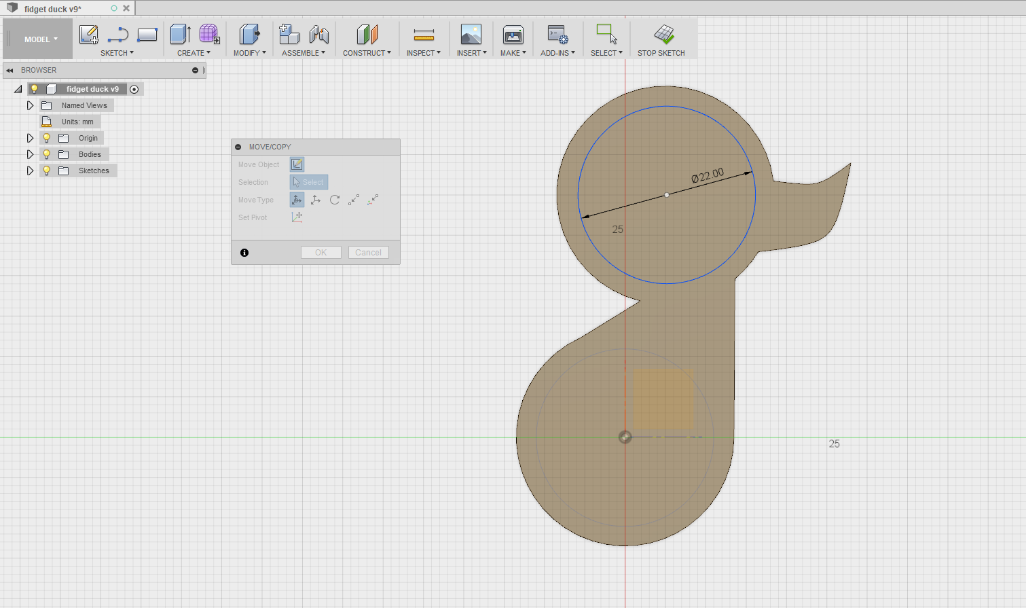Choose Translate move type
1026x608 pixels.
(316, 200)
